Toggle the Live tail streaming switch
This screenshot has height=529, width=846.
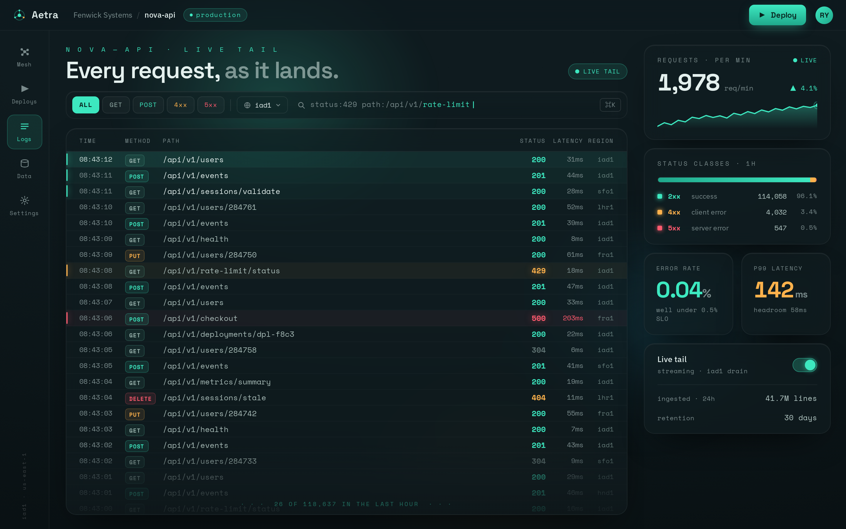point(804,365)
